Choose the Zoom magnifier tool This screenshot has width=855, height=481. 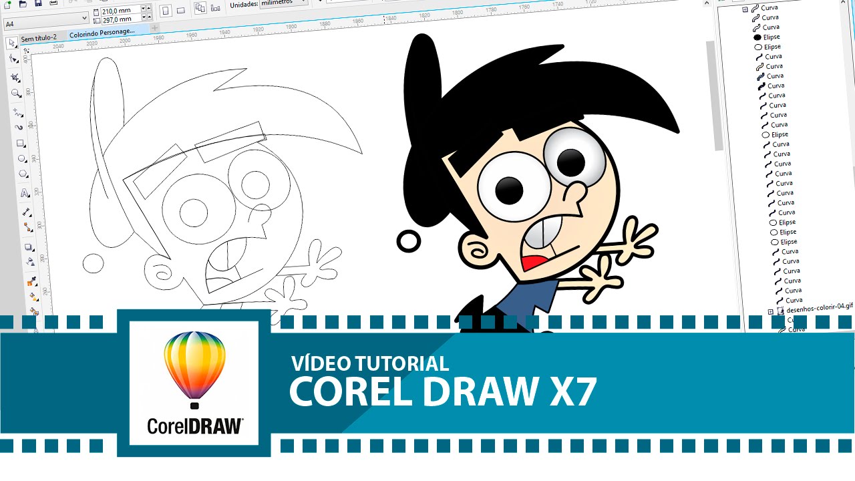[17, 94]
